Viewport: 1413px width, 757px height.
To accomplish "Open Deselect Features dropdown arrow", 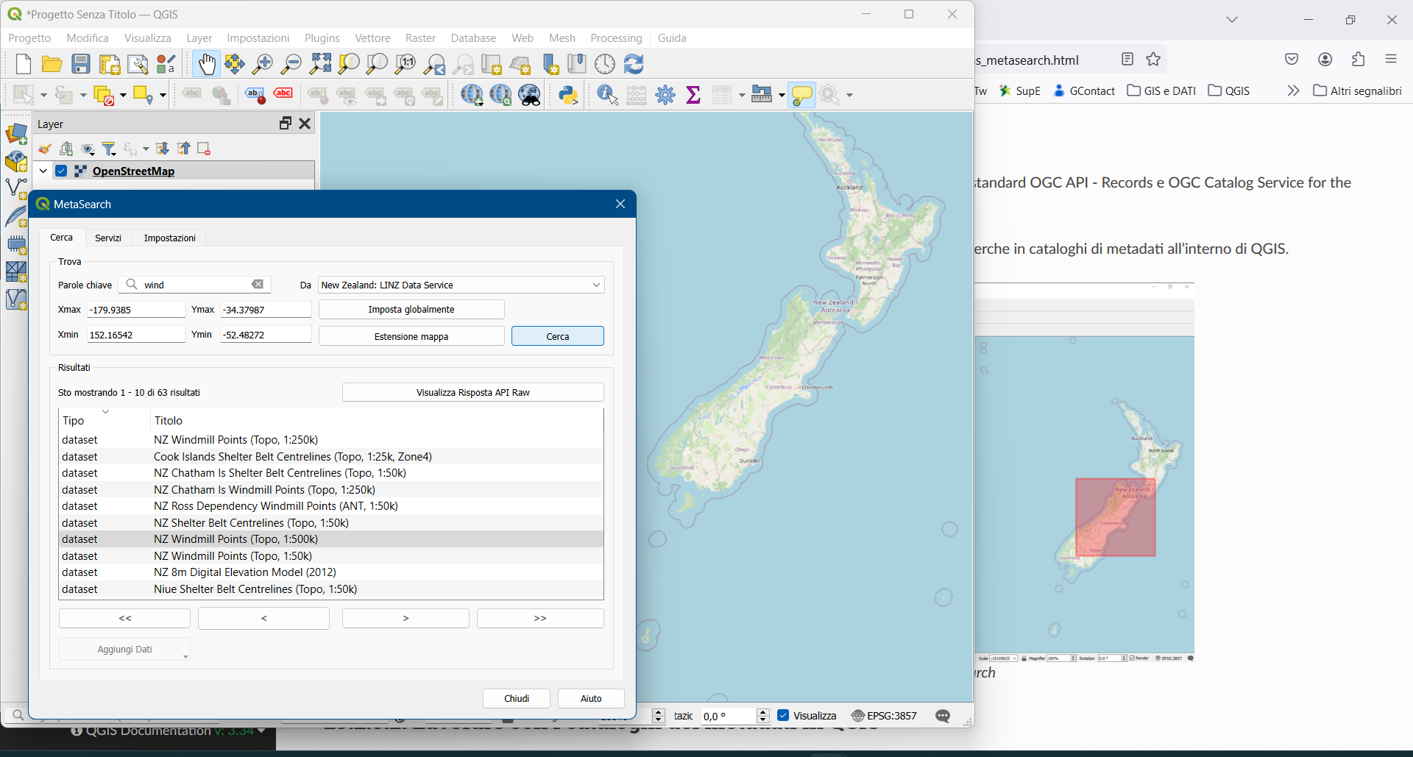I will [123, 95].
